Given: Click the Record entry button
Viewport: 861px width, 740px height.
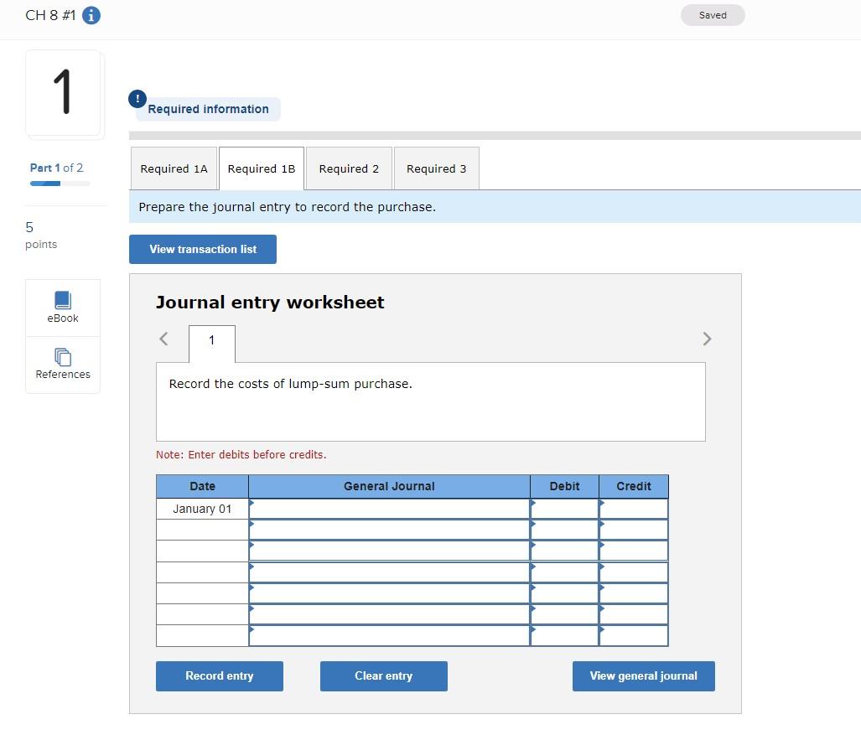Looking at the screenshot, I should (220, 675).
